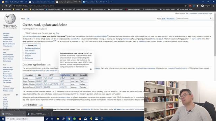Select the Read view tab
This screenshot has height=121, width=216.
[159, 19]
